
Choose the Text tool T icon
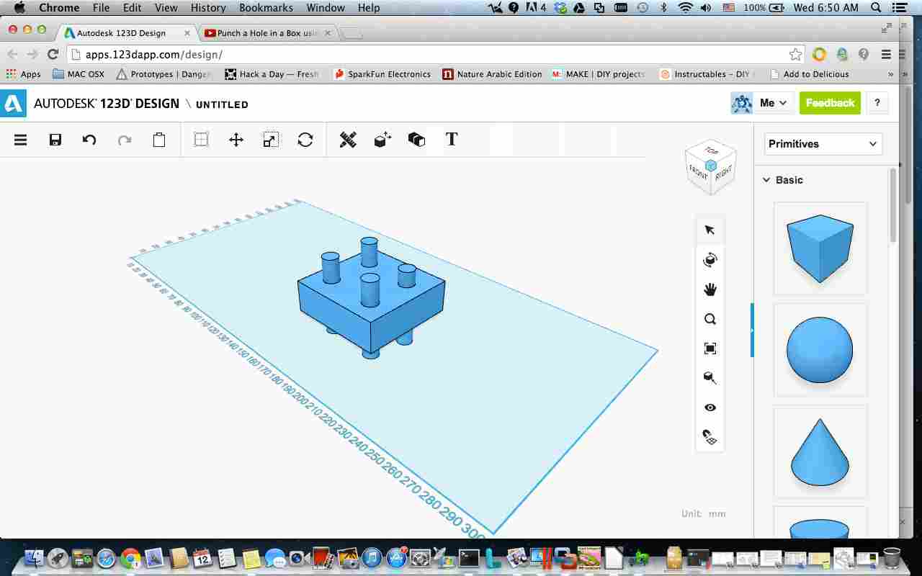click(x=452, y=139)
